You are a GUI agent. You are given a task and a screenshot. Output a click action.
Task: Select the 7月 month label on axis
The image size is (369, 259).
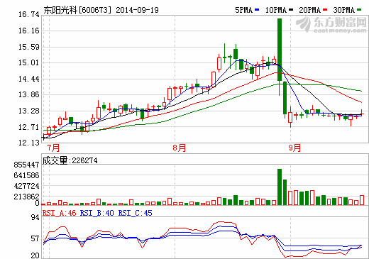tap(53, 148)
